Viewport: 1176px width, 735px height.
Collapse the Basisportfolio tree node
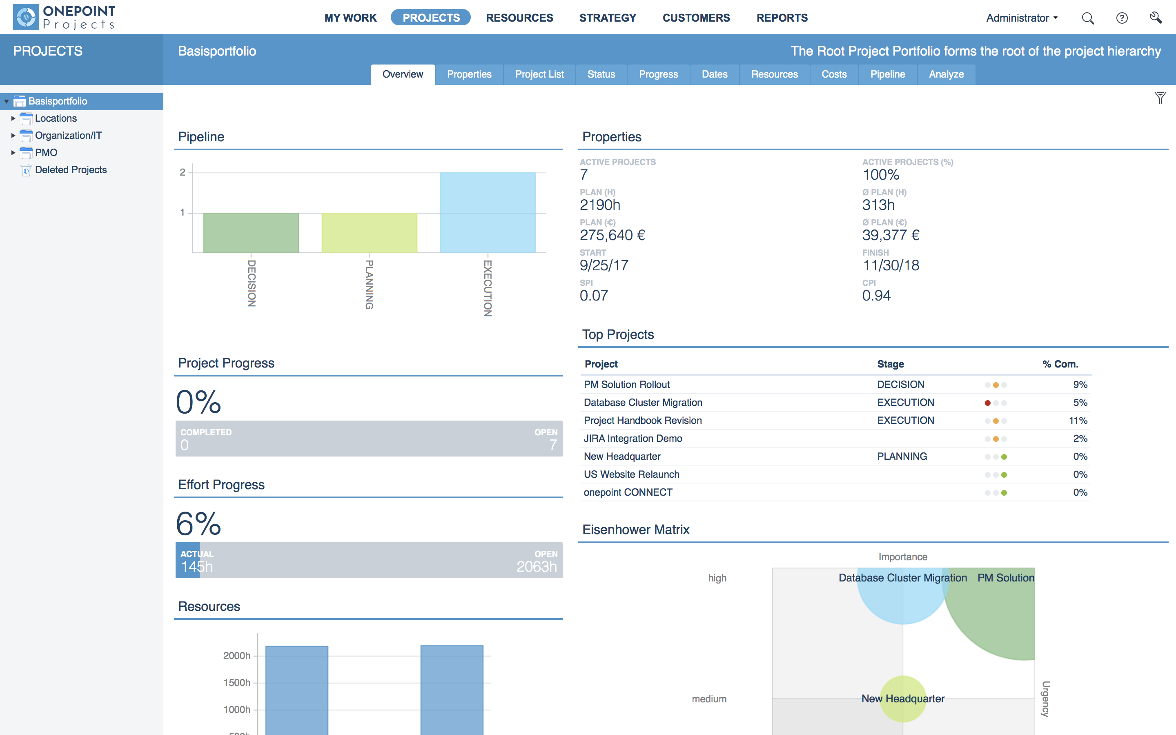(x=6, y=102)
